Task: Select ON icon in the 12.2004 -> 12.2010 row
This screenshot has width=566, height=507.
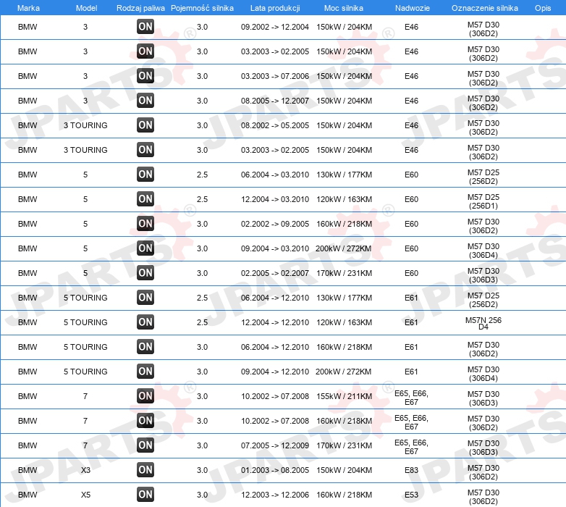Action: click(145, 322)
